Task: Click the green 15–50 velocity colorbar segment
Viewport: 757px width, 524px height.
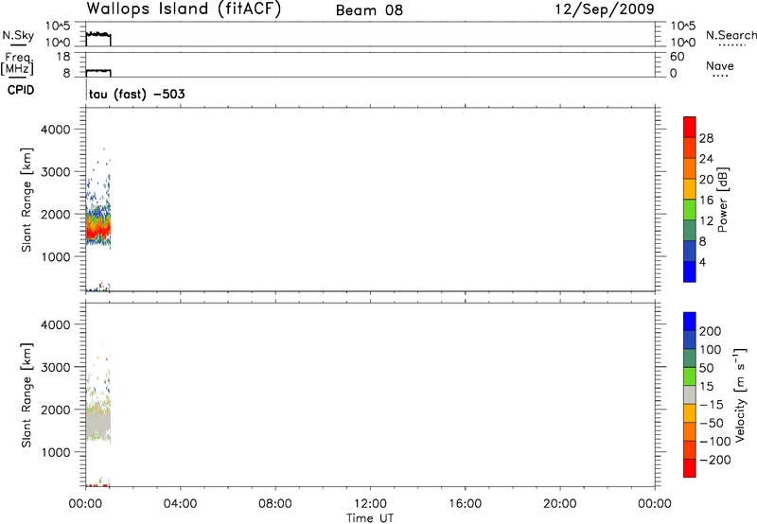Action: [x=690, y=376]
